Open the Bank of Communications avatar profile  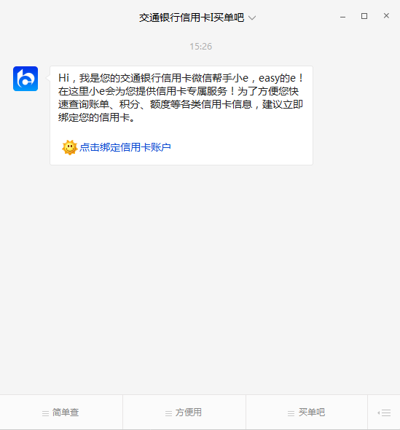coord(26,79)
